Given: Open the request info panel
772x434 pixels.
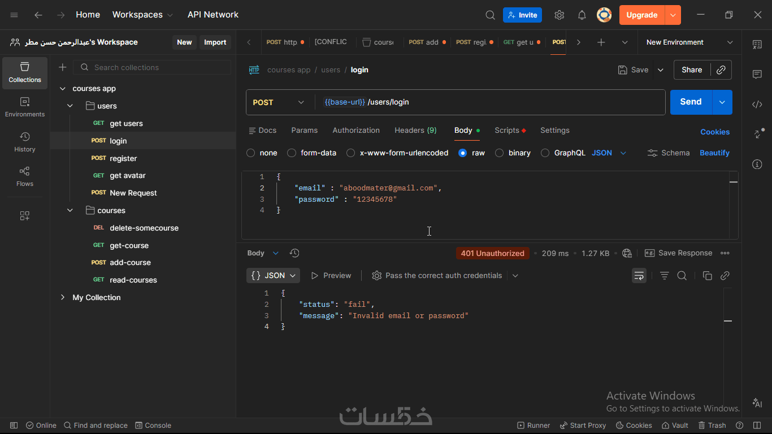Looking at the screenshot, I should tap(757, 164).
